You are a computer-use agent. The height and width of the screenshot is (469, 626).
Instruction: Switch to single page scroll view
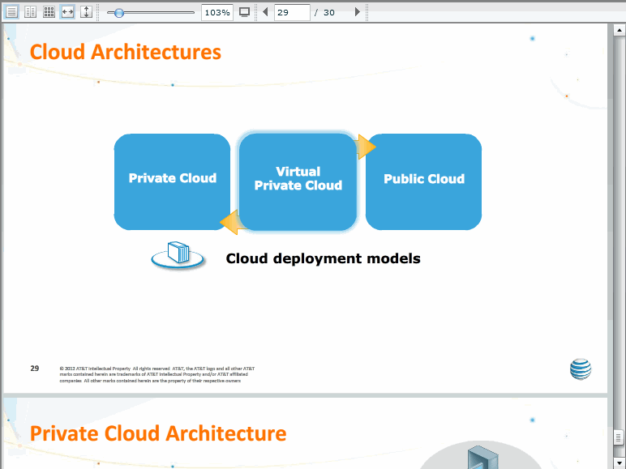[11, 12]
